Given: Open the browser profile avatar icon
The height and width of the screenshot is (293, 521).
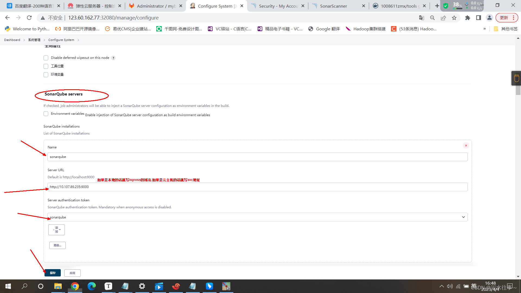Looking at the screenshot, I should pos(489,18).
